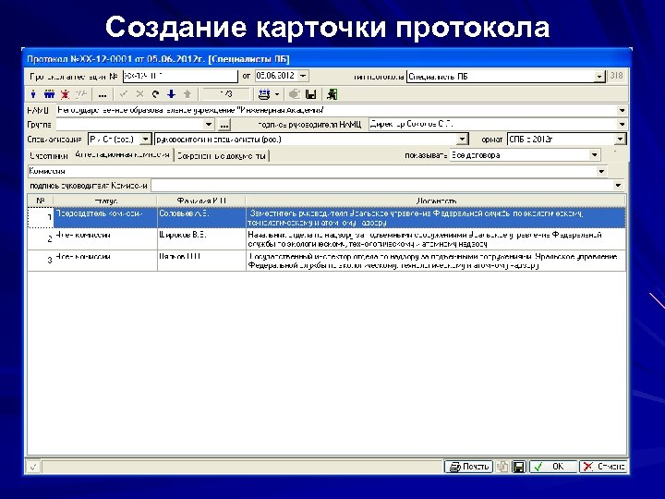Select the Аттестационная комиссия tab
Screen dimensions: 665x499
[x=122, y=155]
